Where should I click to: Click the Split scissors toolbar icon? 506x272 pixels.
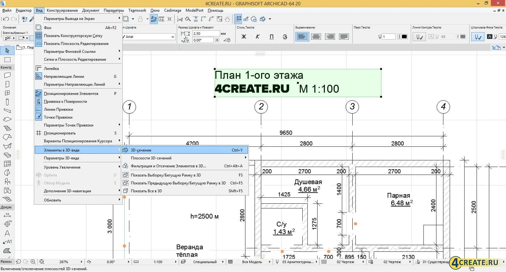tap(180, 19)
